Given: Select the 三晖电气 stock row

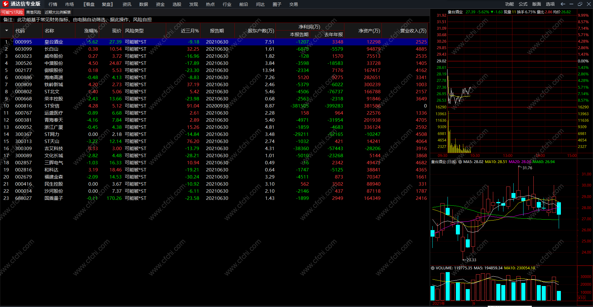Looking at the screenshot, I should [x=214, y=163].
